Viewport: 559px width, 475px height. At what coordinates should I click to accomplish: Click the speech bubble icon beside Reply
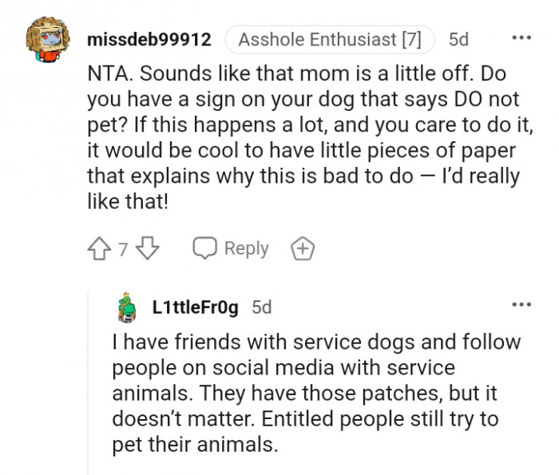pyautogui.click(x=204, y=249)
